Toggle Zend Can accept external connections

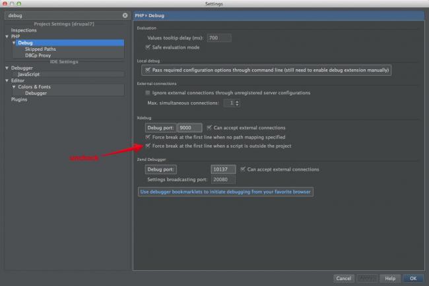243,169
